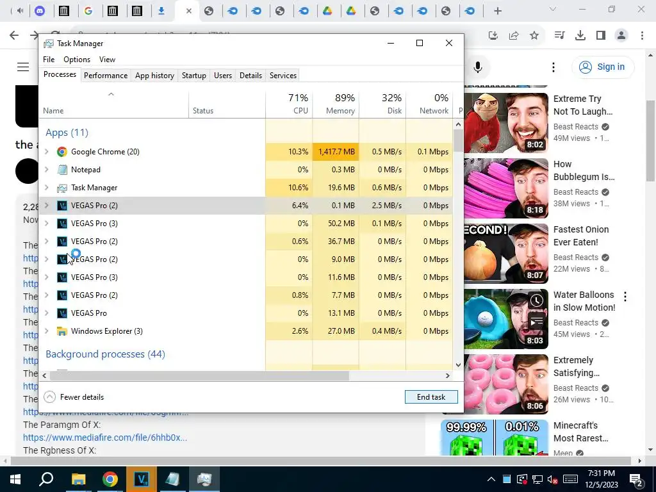The height and width of the screenshot is (492, 656).
Task: Click the mediafire.com/file/6hhb0x link
Action: pyautogui.click(x=105, y=438)
